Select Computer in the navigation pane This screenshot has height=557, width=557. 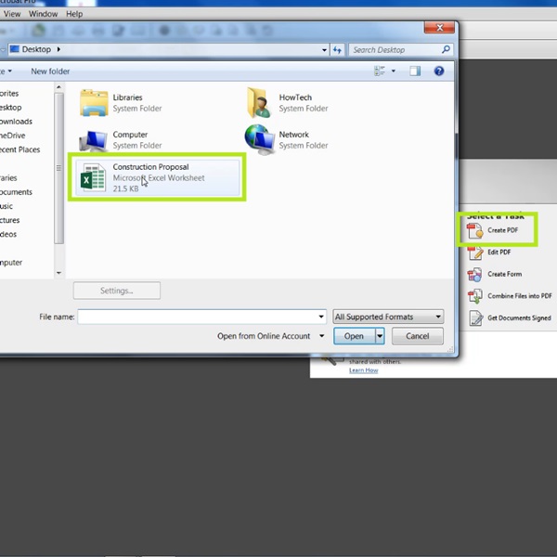[x=10, y=263]
